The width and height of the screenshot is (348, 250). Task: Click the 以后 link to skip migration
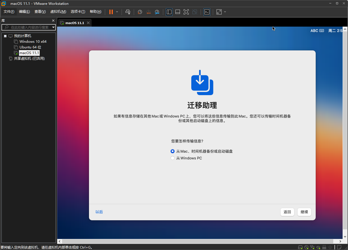click(x=99, y=212)
